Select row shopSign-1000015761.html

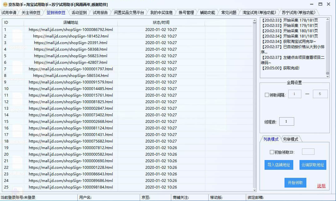coord(127,95)
